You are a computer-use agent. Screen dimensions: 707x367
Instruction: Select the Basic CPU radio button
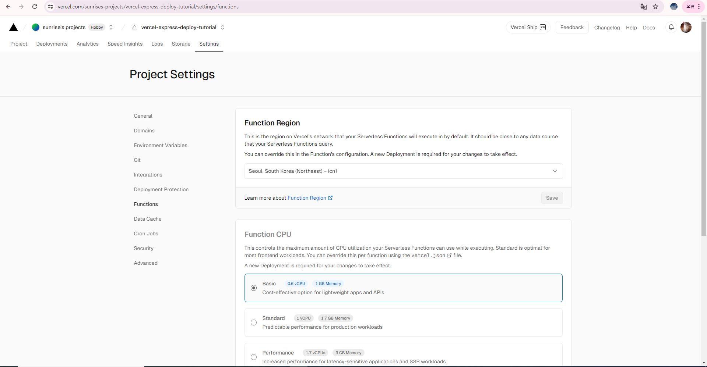(254, 288)
